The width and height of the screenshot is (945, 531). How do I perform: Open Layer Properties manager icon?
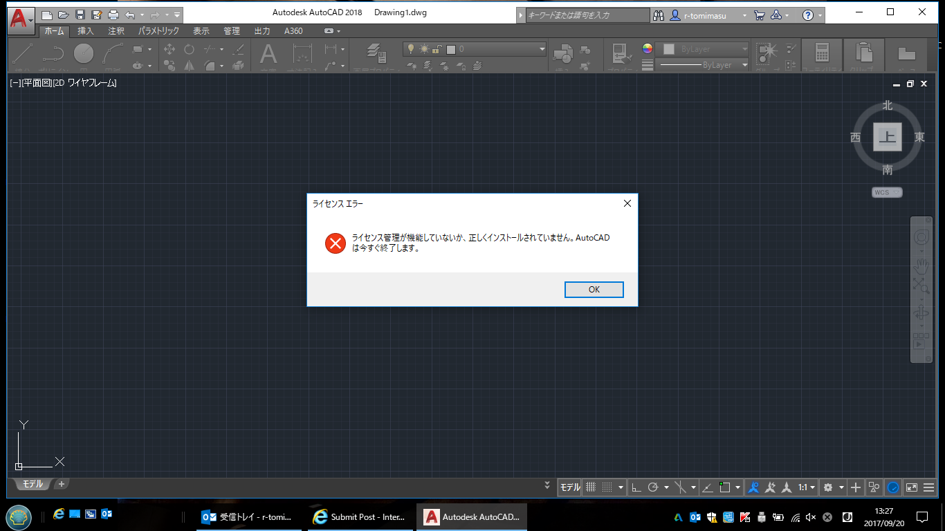(376, 54)
